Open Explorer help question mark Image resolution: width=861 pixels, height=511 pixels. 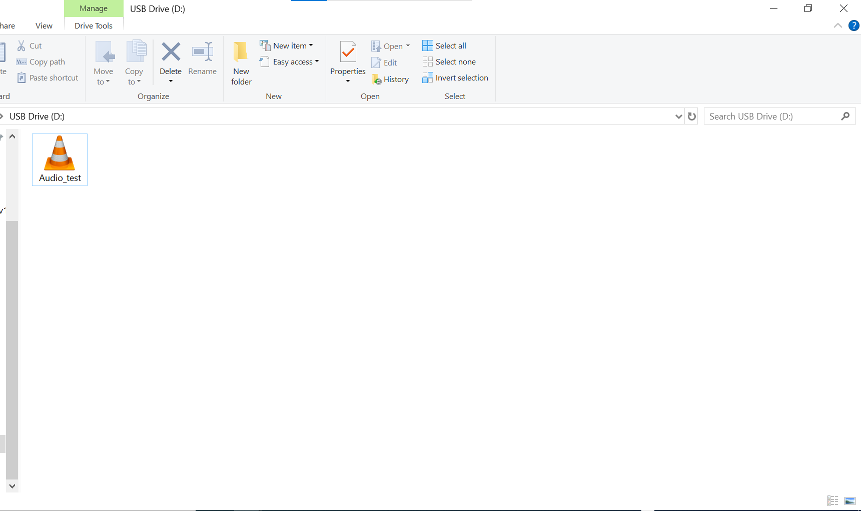tap(853, 26)
